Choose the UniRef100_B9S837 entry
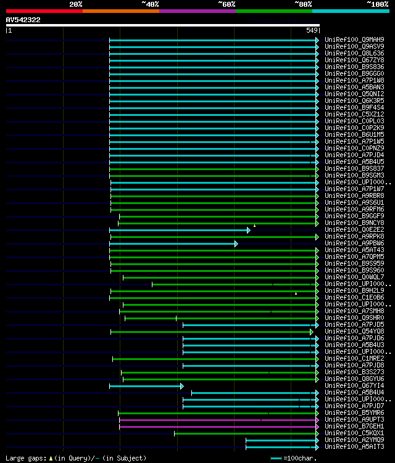Screen dimensions: 395x463 354,168
